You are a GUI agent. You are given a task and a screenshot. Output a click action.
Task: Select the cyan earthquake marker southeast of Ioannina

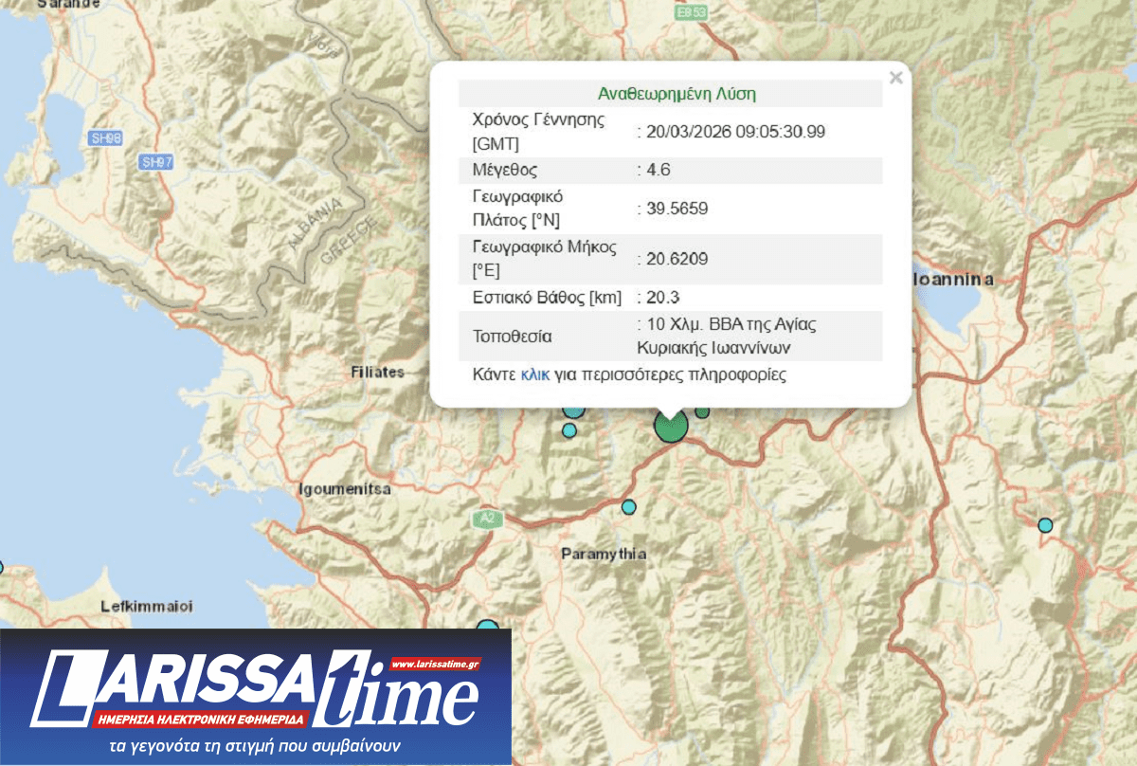click(x=1045, y=524)
